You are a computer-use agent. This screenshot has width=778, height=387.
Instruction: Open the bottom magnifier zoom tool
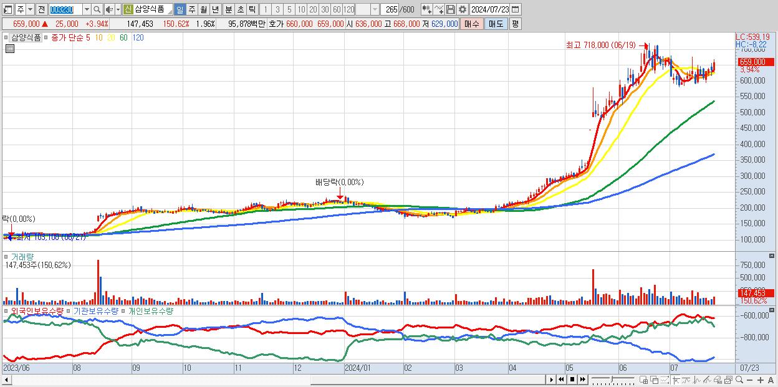click(739, 380)
